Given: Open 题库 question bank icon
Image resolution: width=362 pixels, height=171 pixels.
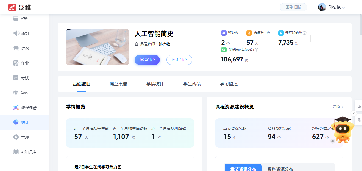Looking at the screenshot, I should coord(16,93).
